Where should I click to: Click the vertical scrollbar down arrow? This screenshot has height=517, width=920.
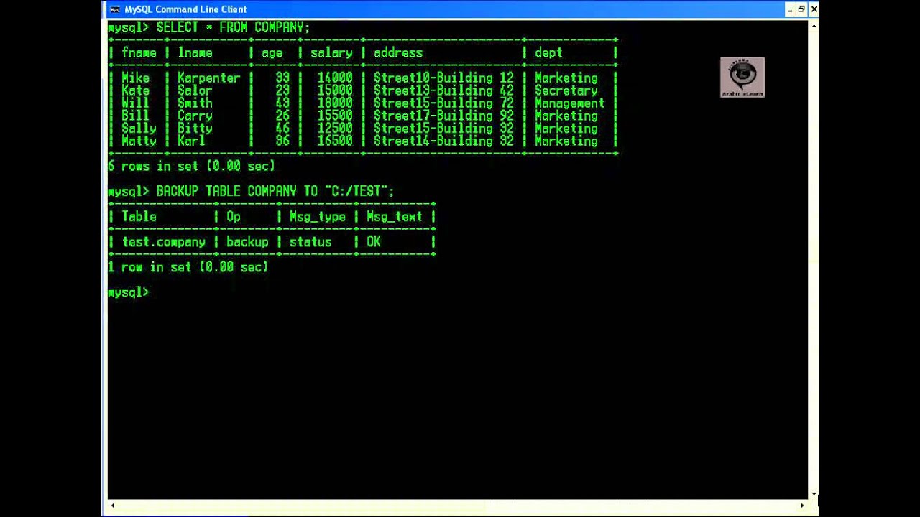814,494
